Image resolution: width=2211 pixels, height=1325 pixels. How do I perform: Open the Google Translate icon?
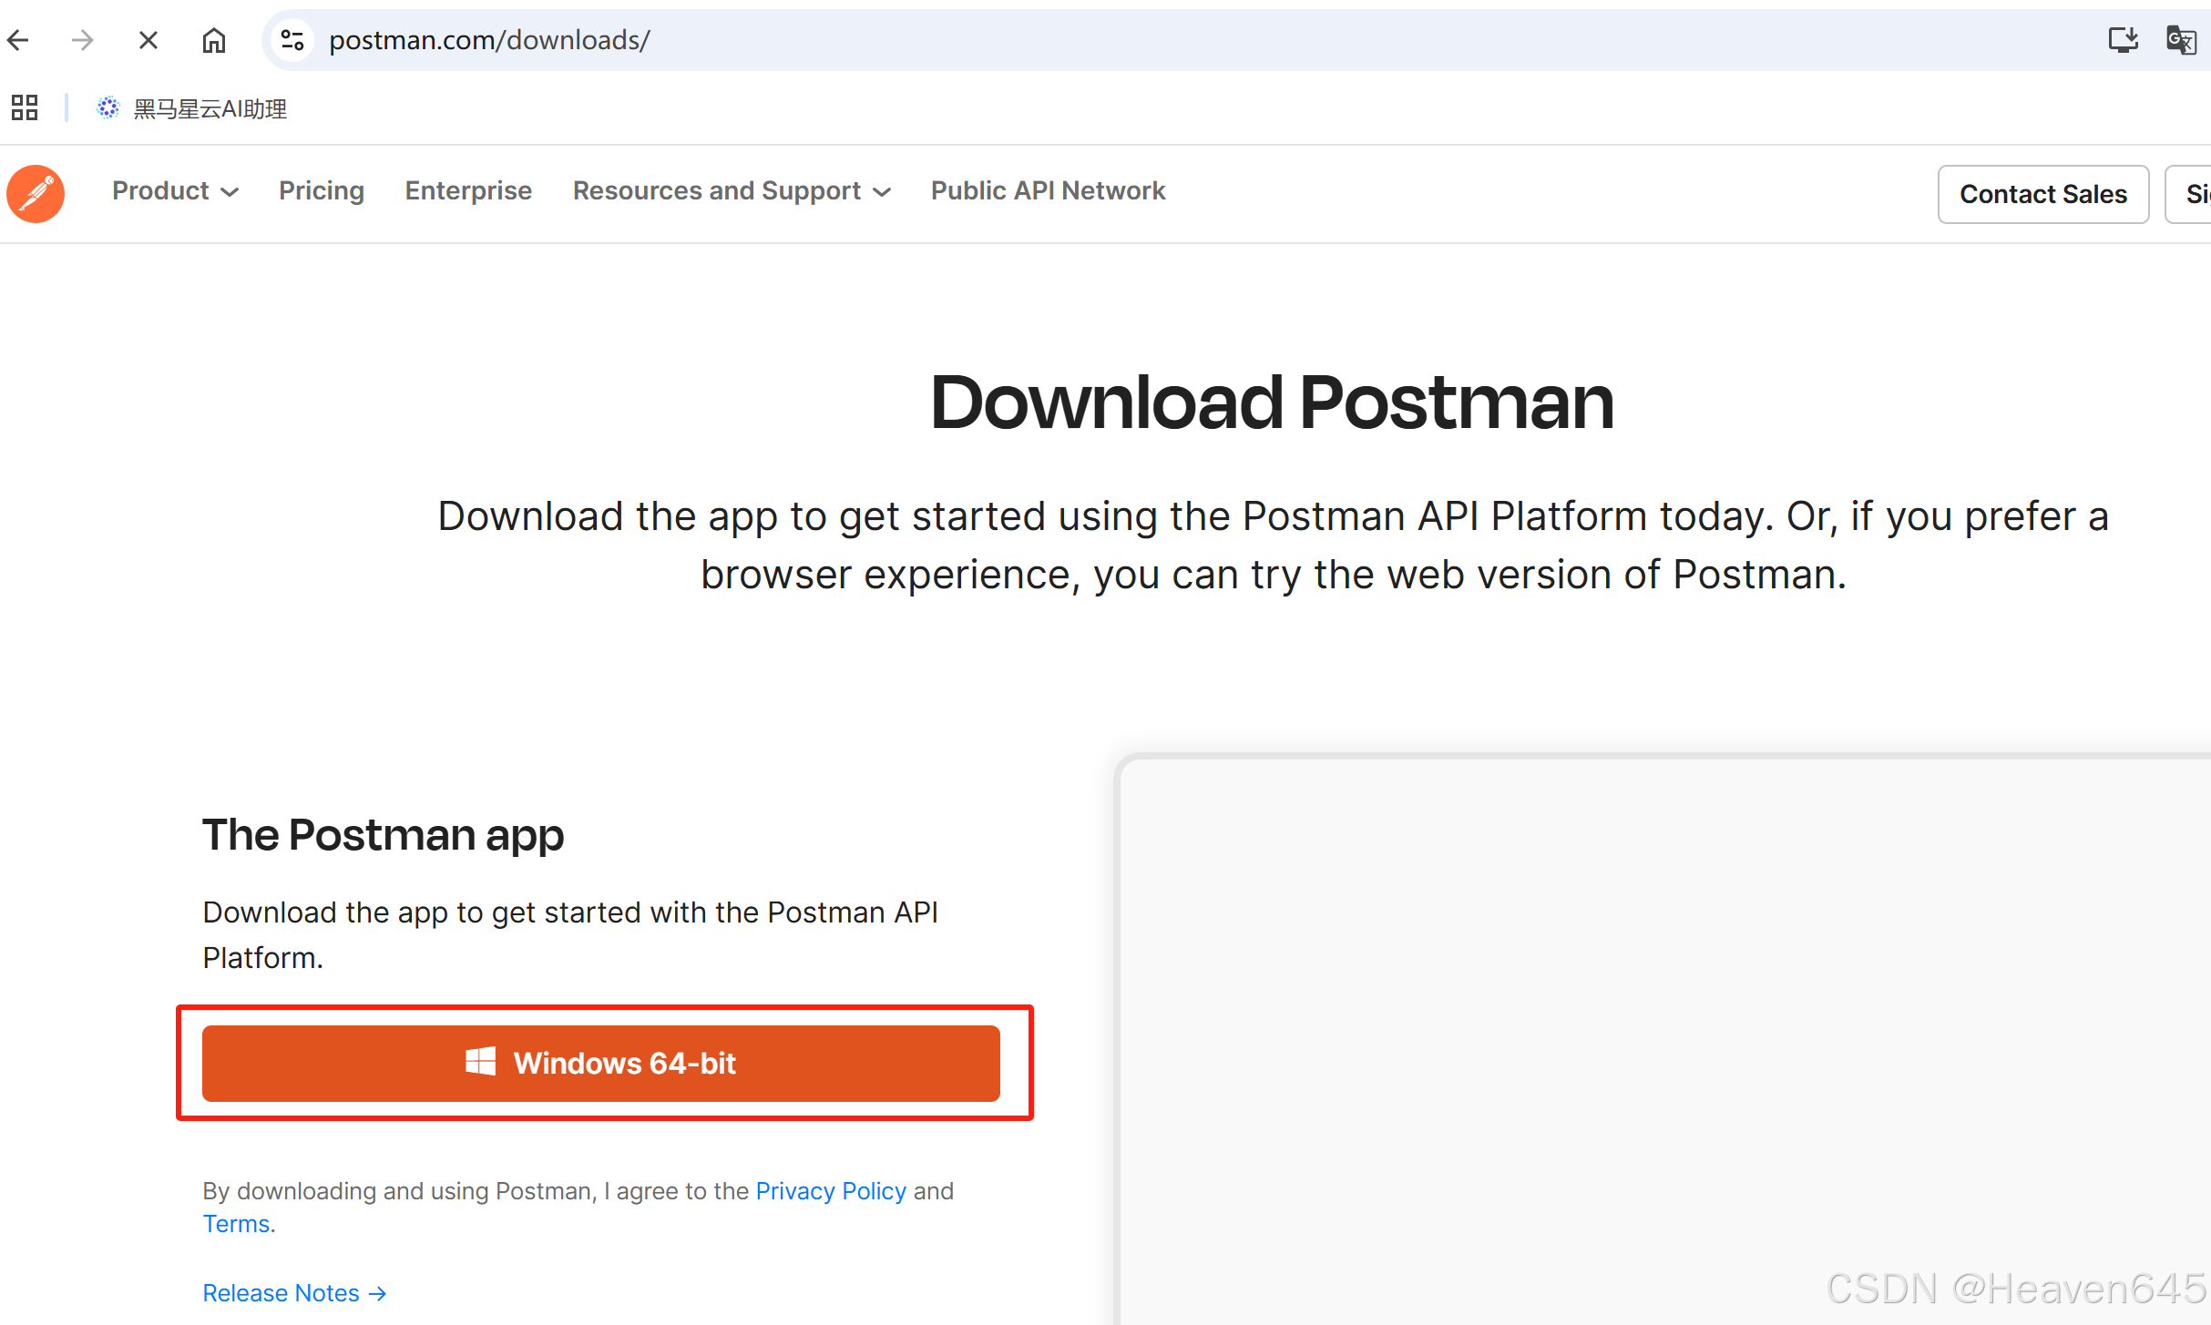[x=2181, y=40]
